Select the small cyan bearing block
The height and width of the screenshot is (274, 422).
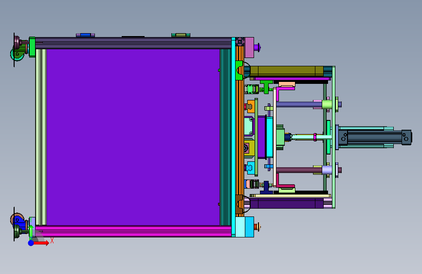pos(250,168)
